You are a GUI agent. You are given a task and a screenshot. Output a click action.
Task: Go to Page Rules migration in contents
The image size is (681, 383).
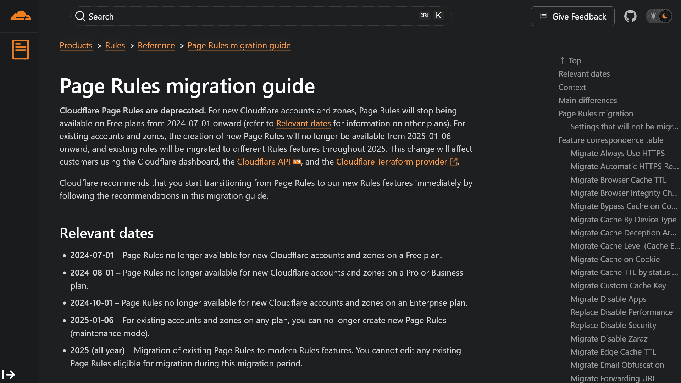point(596,113)
